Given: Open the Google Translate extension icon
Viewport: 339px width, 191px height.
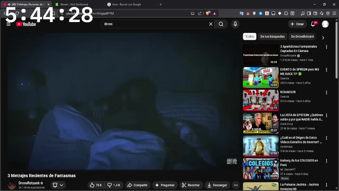Looking at the screenshot, I should coord(242,13).
